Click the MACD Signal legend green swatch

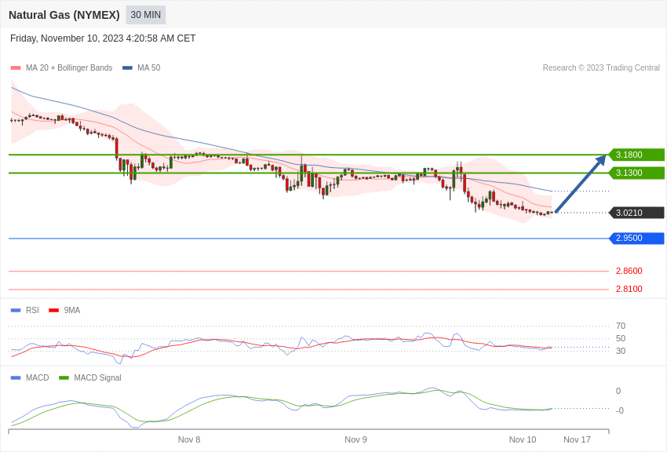click(x=64, y=378)
